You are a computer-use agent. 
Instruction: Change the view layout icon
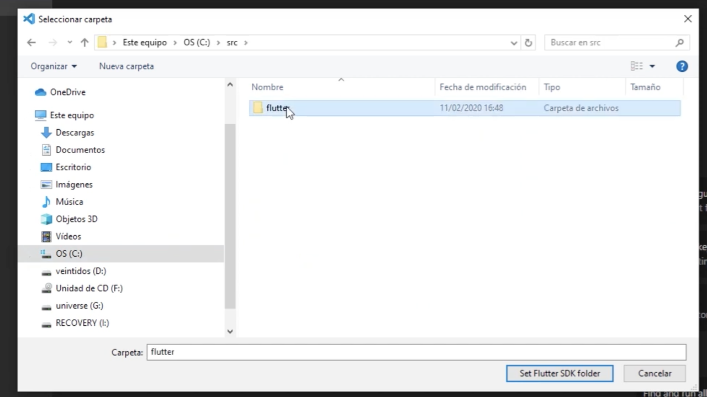pos(637,66)
